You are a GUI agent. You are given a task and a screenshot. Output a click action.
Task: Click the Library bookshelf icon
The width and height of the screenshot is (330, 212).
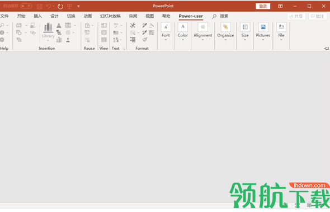[x=48, y=28]
